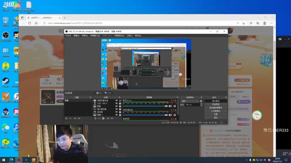Toggle lock for 图像 source

(x=120, y=106)
